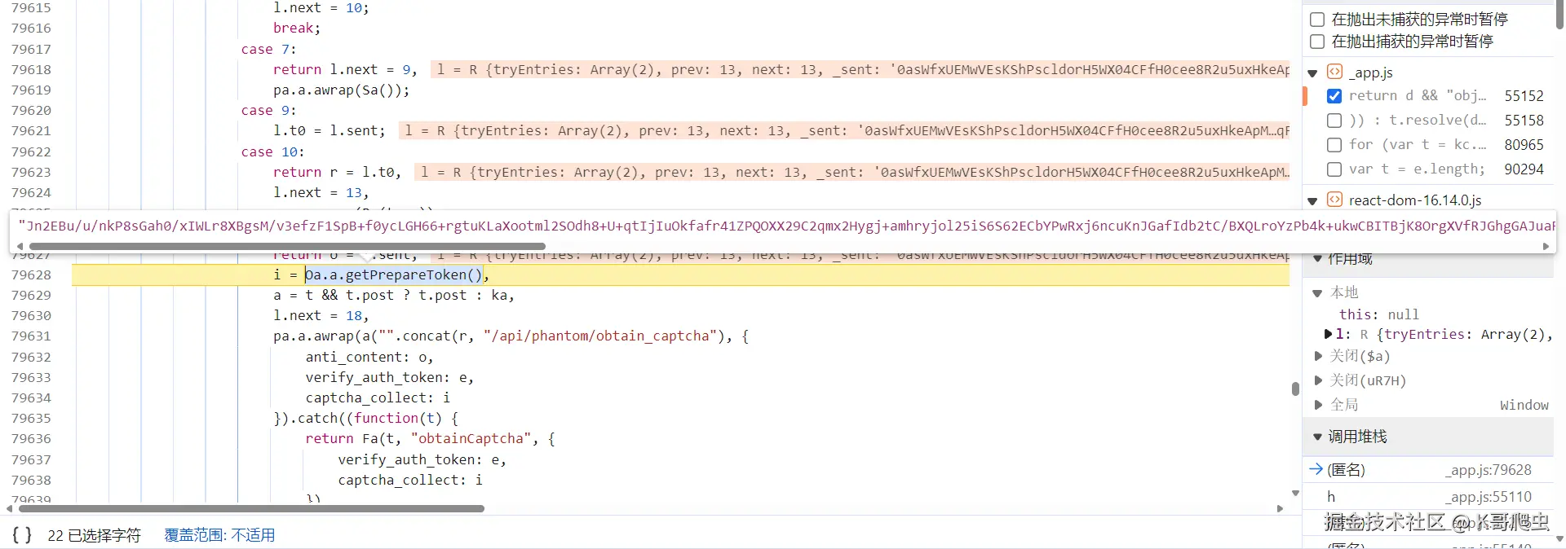
Task: Expand the l: R variable entry
Action: tap(1328, 334)
